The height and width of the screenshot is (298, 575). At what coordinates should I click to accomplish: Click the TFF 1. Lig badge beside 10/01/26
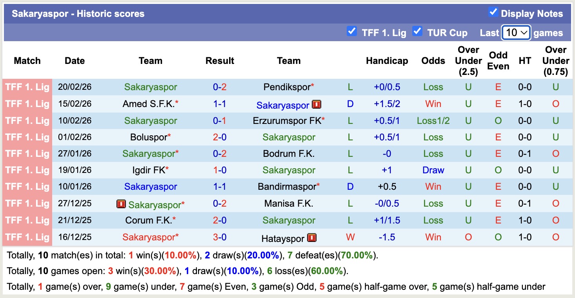point(27,187)
